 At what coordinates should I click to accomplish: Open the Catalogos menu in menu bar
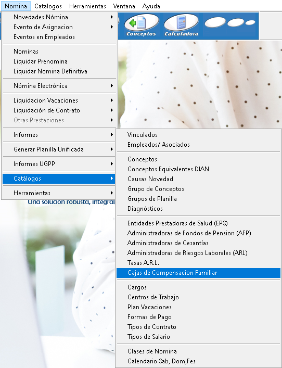point(48,6)
